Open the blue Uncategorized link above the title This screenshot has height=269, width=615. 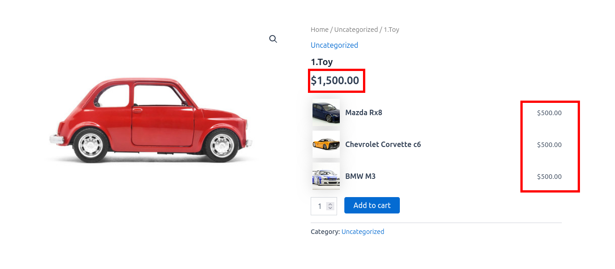(334, 45)
